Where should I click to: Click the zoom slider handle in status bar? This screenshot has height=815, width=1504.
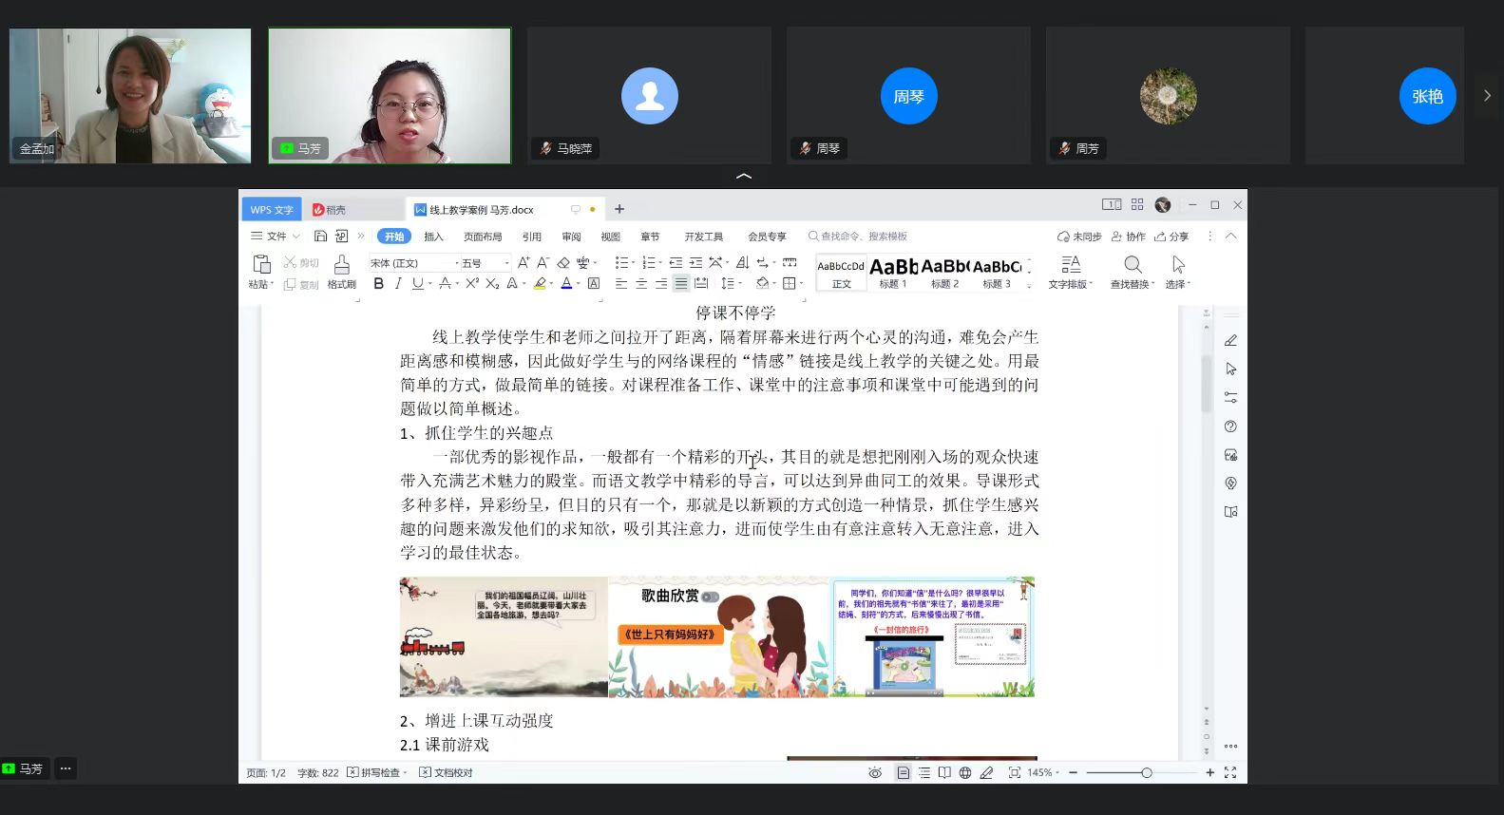[x=1147, y=773]
